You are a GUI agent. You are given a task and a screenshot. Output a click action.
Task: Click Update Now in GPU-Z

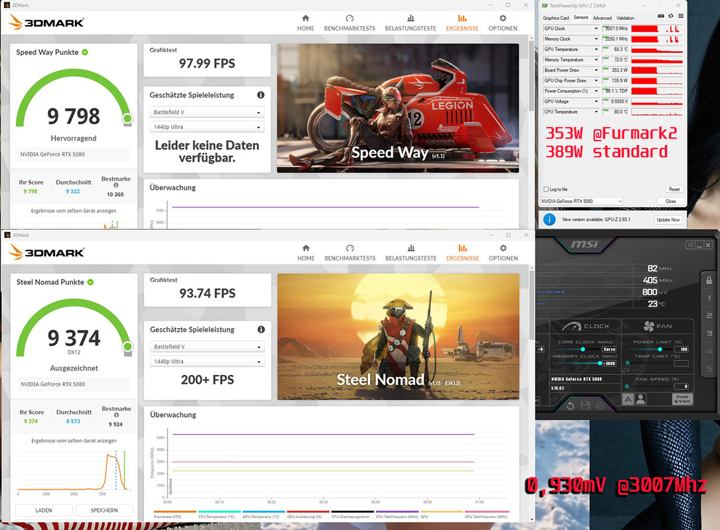[x=668, y=220]
